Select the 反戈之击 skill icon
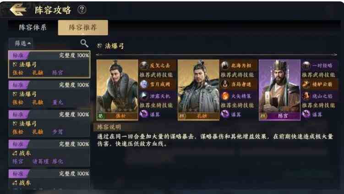Screen dimensions: 344x194 tap(144, 65)
